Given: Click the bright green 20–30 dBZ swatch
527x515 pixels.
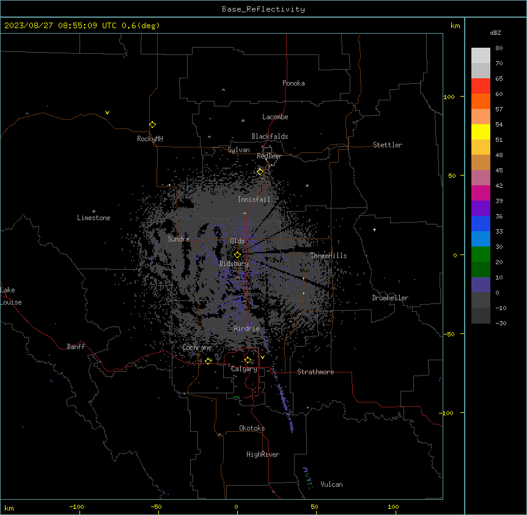Looking at the screenshot, I should 481,254.
